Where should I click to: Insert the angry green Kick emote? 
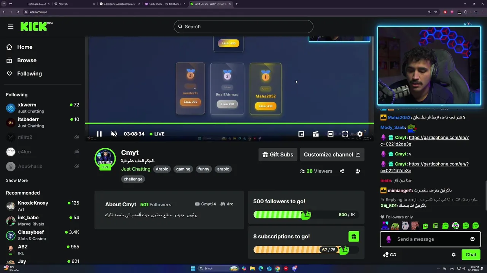click(435, 226)
